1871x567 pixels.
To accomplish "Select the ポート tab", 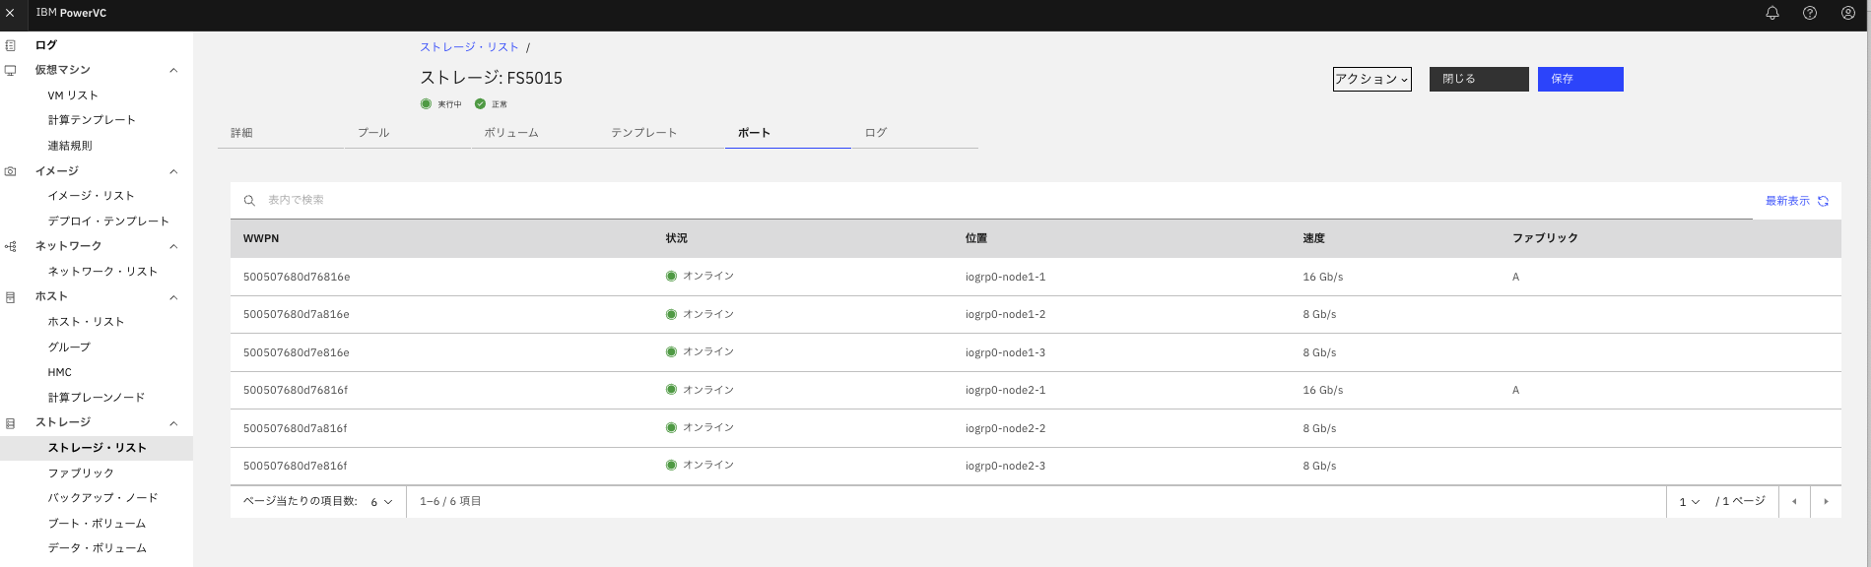I will tap(787, 133).
